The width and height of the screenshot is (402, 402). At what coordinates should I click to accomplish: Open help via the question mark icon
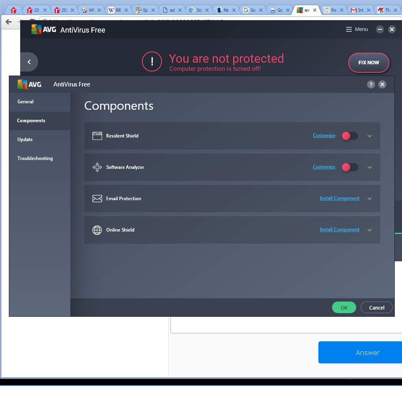pyautogui.click(x=371, y=84)
